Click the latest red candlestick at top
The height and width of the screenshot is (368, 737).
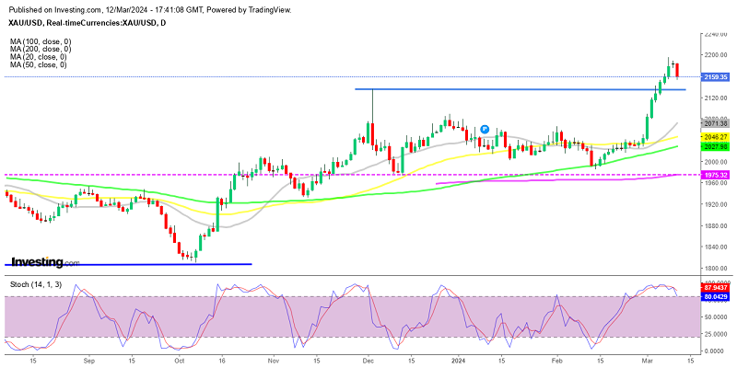pos(678,70)
